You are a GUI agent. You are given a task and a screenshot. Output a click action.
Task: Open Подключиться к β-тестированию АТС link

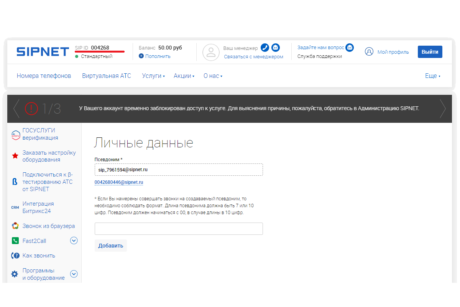pyautogui.click(x=48, y=182)
